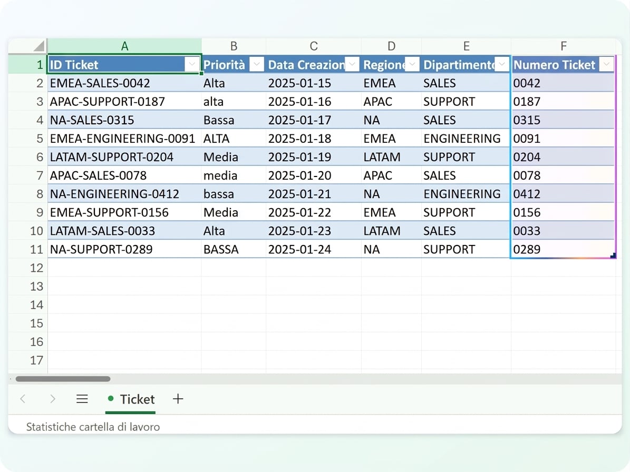
Task: Select cell EMEA-ENGINEERING-0091
Action: click(x=124, y=139)
